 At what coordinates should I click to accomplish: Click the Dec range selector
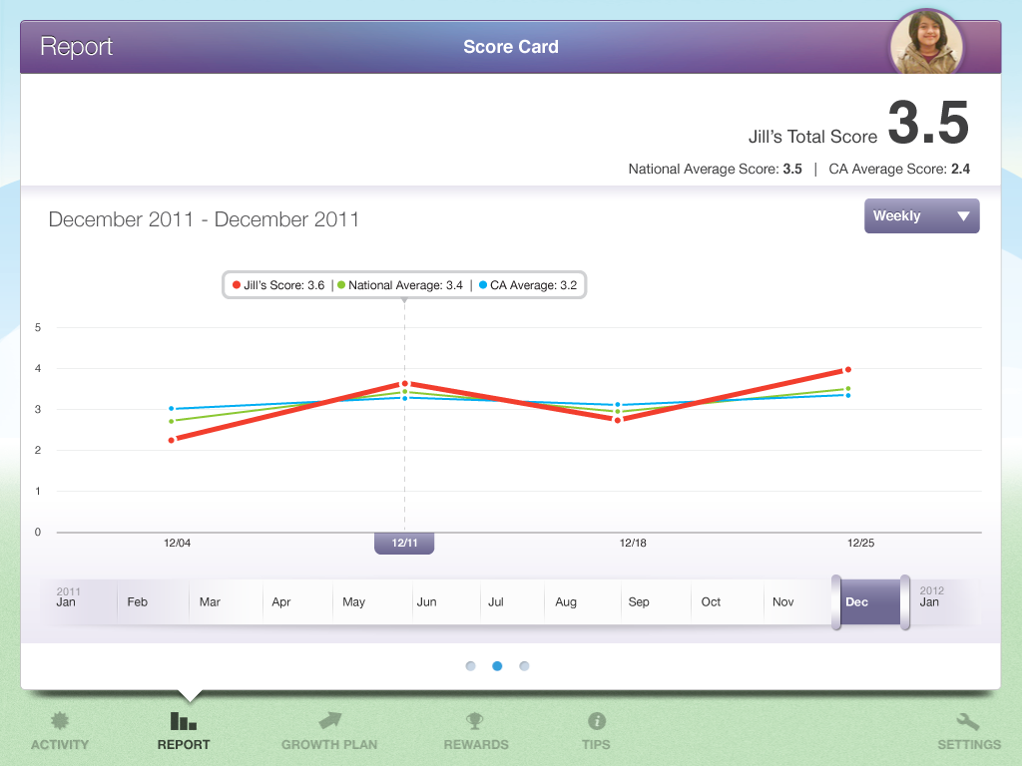pyautogui.click(x=870, y=601)
